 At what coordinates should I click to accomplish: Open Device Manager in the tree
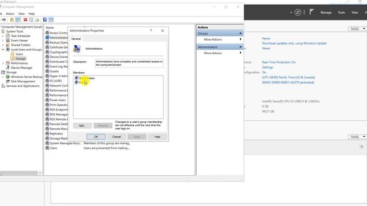22,68
